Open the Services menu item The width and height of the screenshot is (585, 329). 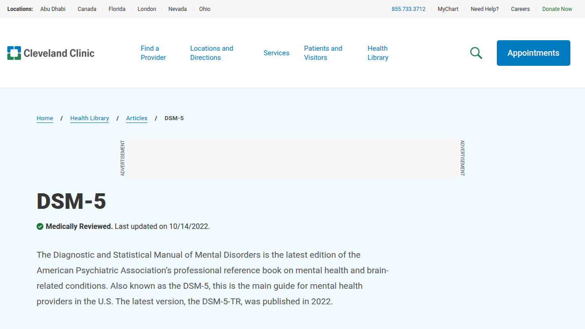tap(277, 53)
